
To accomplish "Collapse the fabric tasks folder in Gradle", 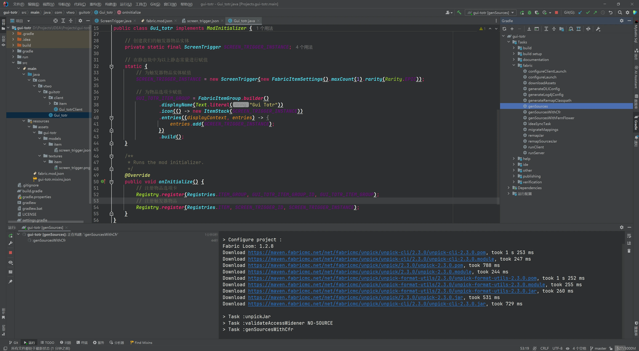I will coord(514,65).
